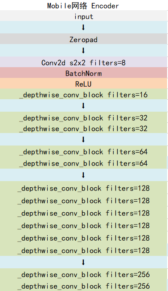Screen dimensions: 168x291
Task: Select the 'Zeropad' cell
Action: tap(84, 39)
